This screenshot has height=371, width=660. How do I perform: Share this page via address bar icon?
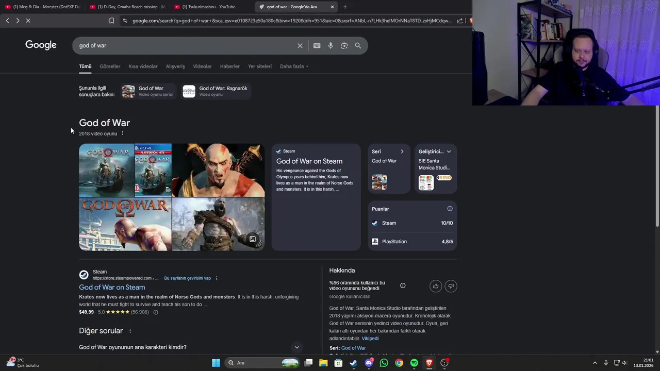(x=460, y=21)
